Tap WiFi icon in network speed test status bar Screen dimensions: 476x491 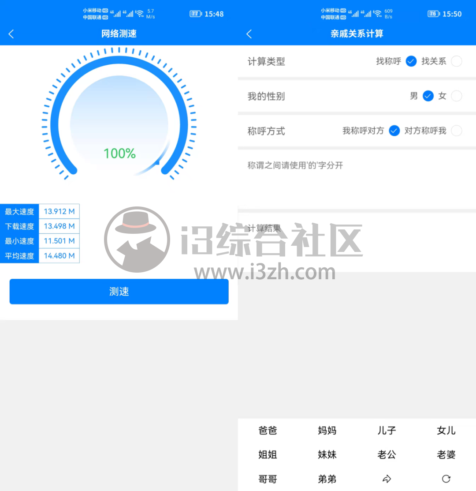(139, 14)
